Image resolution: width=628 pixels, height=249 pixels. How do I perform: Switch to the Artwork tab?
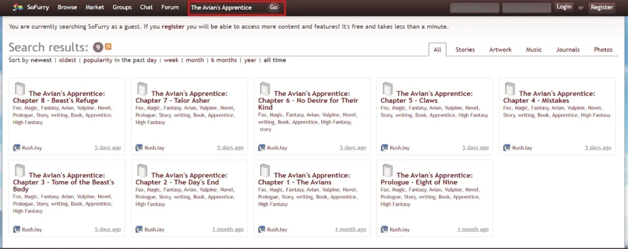pos(500,50)
